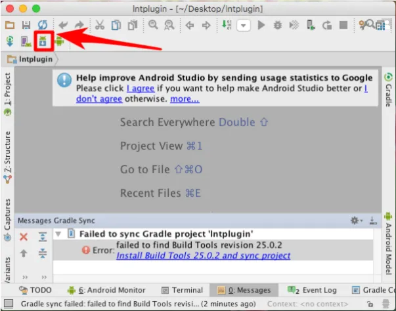Click Expand All icon in Messages
396x311 pixels.
[43, 237]
